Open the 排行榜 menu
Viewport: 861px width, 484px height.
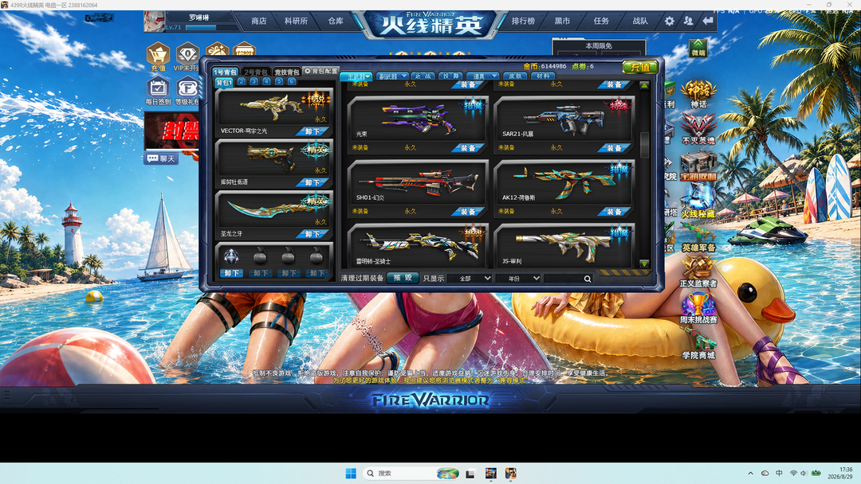click(523, 21)
